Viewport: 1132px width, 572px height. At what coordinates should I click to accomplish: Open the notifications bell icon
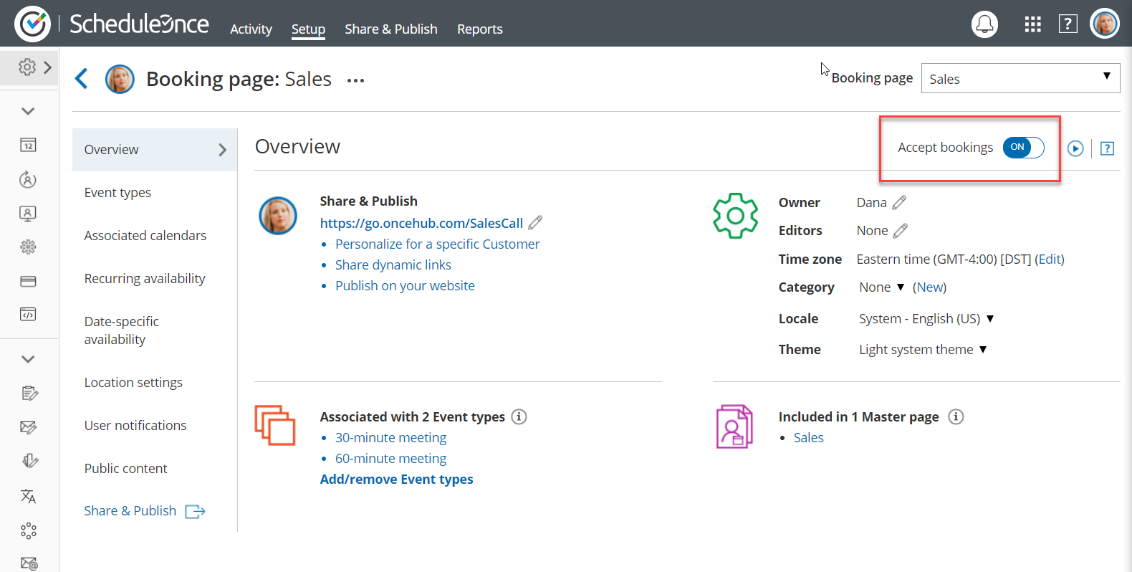click(x=984, y=24)
